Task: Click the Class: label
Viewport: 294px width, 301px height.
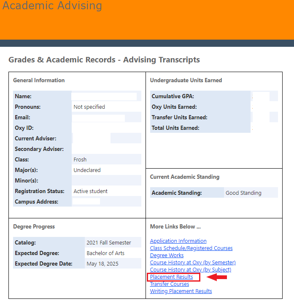Action: tap(22, 159)
